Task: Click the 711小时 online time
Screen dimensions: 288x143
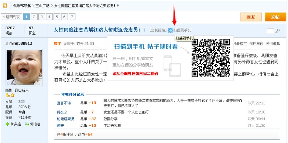Action: click(25, 117)
